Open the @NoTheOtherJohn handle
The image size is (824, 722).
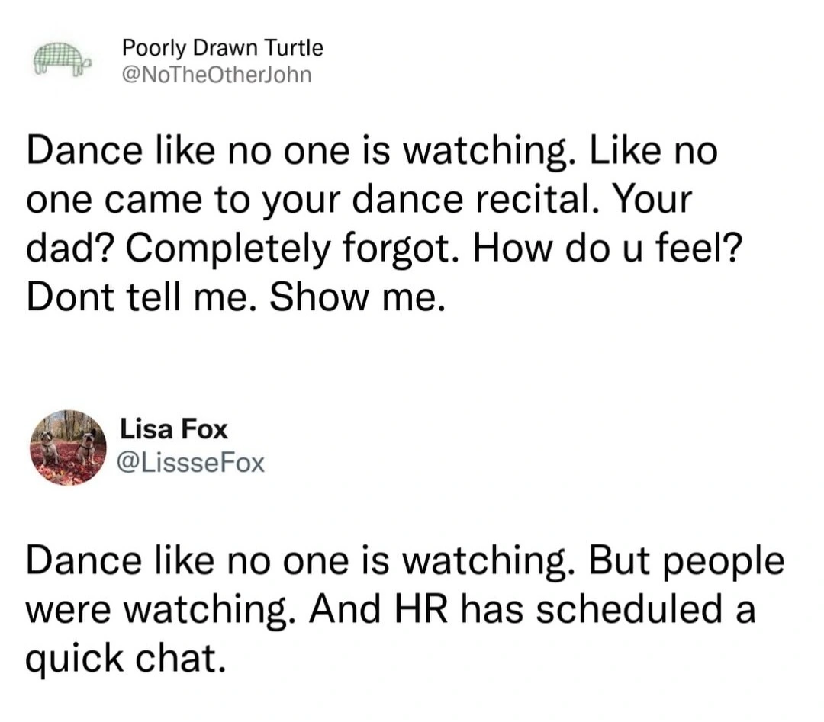pyautogui.click(x=217, y=75)
